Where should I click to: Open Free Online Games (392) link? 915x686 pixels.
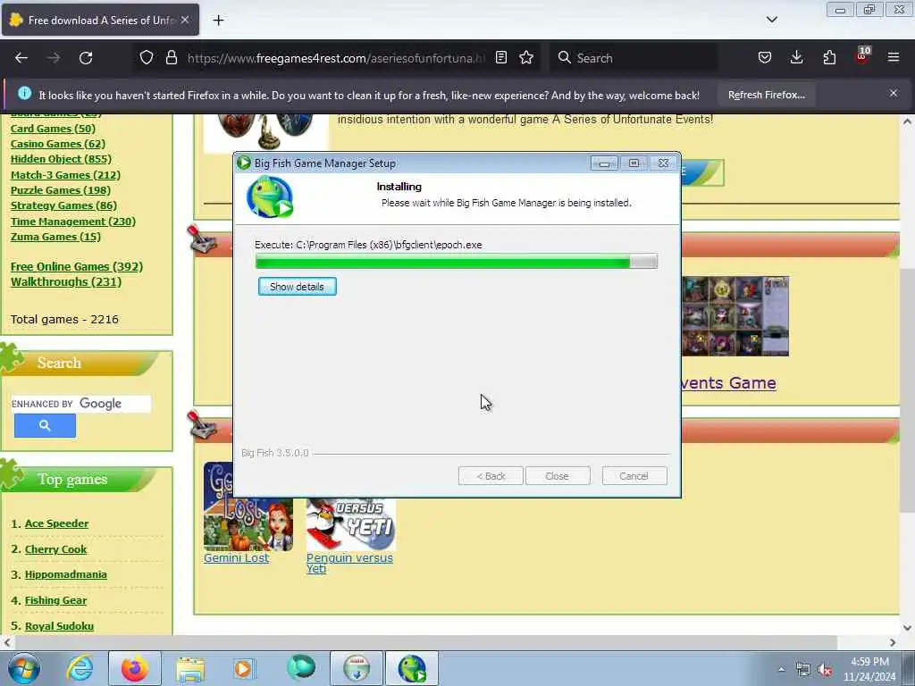[77, 266]
